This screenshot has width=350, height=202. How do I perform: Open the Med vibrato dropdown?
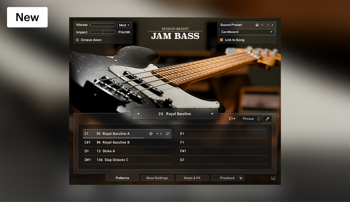124,25
